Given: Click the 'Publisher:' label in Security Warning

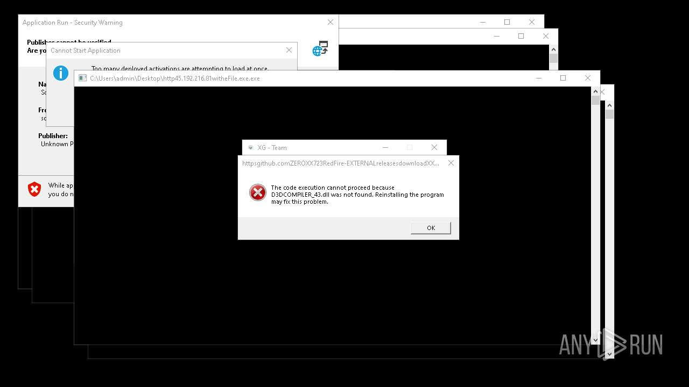Looking at the screenshot, I should (x=53, y=136).
